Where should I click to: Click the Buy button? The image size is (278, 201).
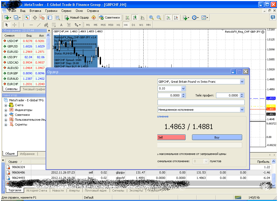point(217,137)
